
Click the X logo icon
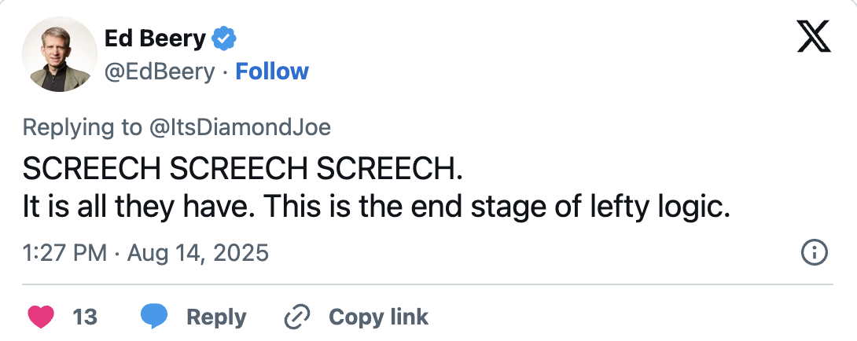pyautogui.click(x=813, y=37)
